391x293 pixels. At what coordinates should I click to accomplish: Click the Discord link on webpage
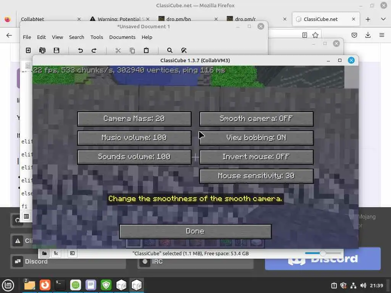coord(68,262)
